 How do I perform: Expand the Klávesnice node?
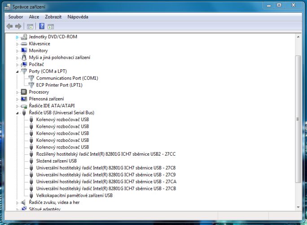click(17, 44)
